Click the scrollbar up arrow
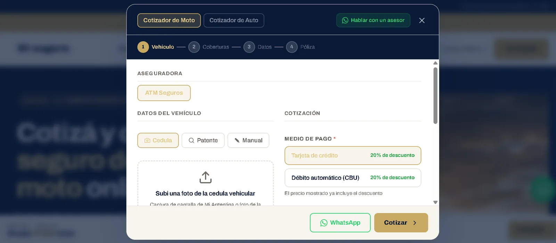This screenshot has height=243, width=556. [435, 63]
